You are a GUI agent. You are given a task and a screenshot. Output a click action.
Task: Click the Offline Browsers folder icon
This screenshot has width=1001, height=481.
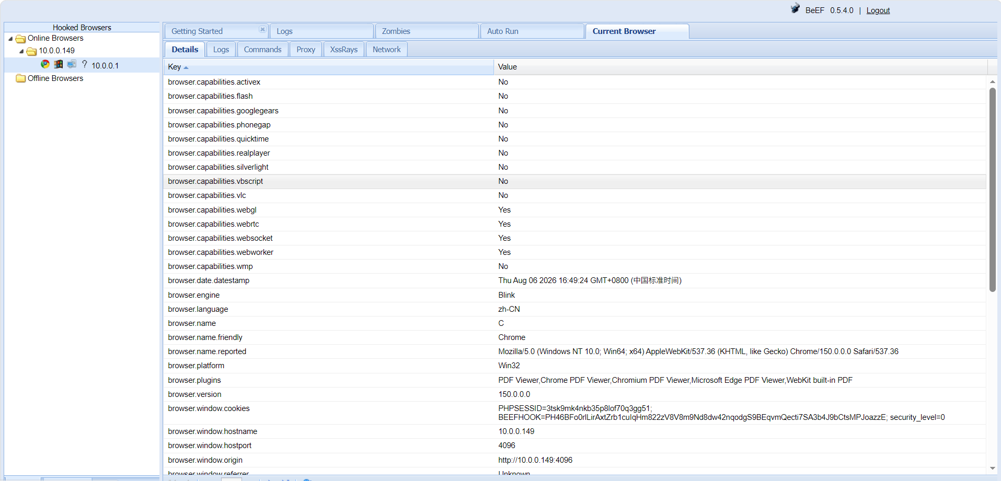point(21,78)
